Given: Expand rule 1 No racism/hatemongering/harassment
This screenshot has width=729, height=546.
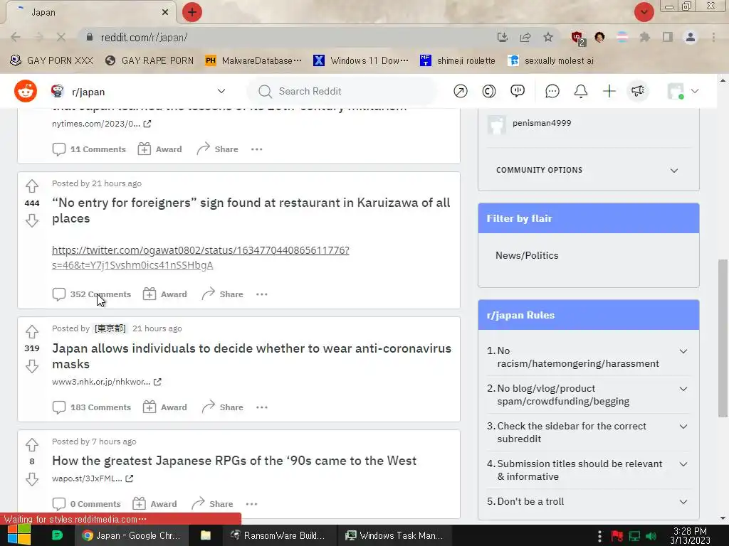Looking at the screenshot, I should 588,357.
